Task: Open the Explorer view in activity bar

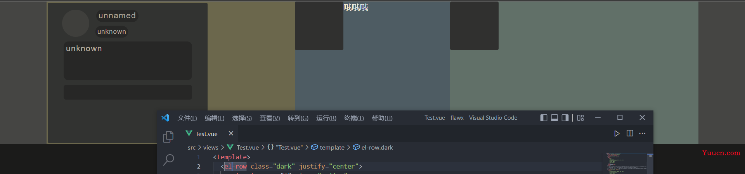Action: (168, 136)
